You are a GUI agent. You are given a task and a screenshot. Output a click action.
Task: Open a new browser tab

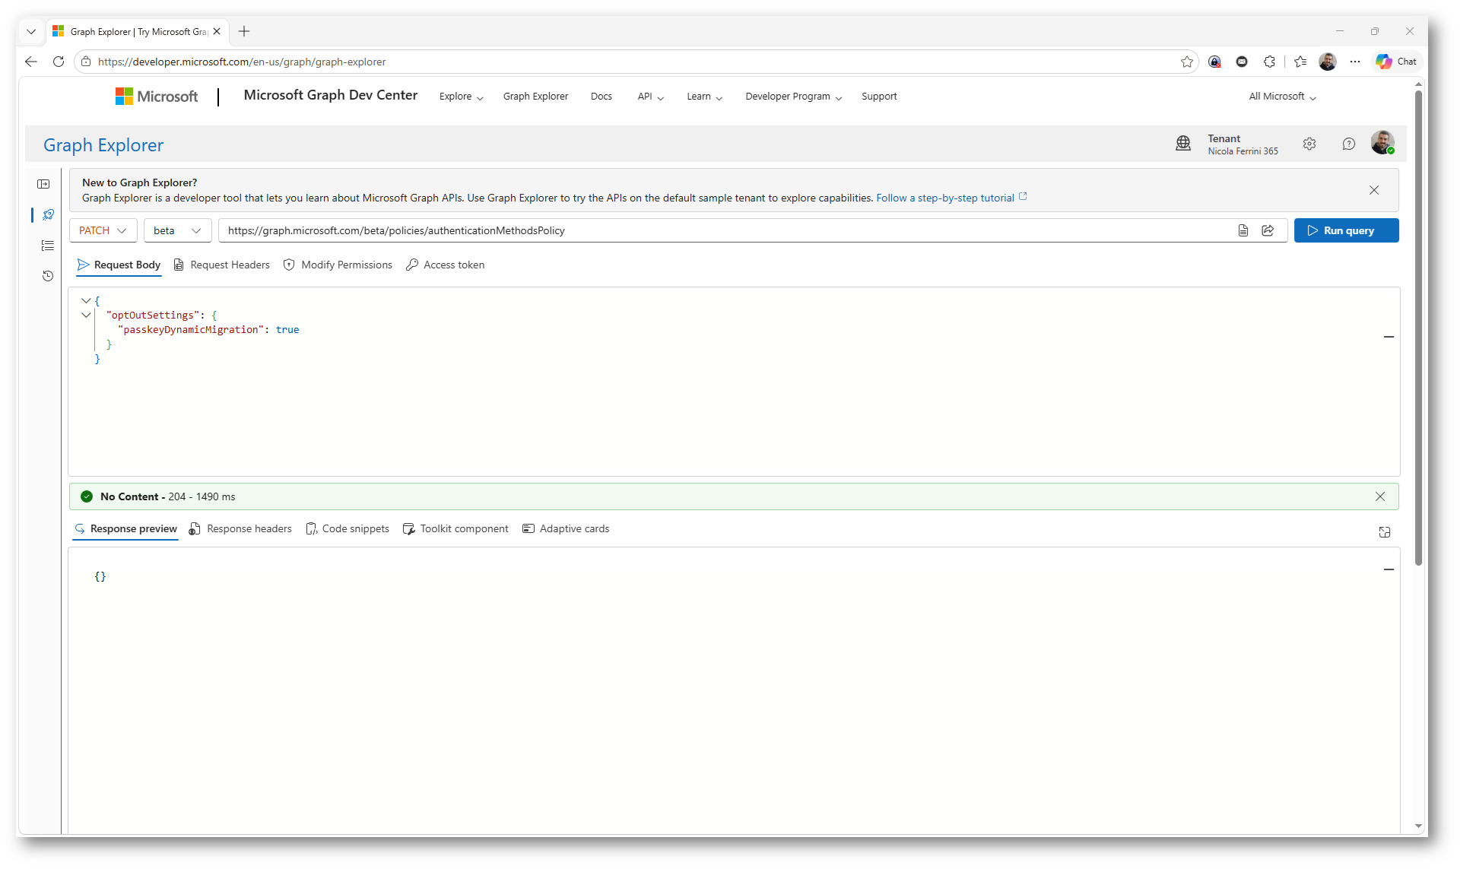pos(244,31)
